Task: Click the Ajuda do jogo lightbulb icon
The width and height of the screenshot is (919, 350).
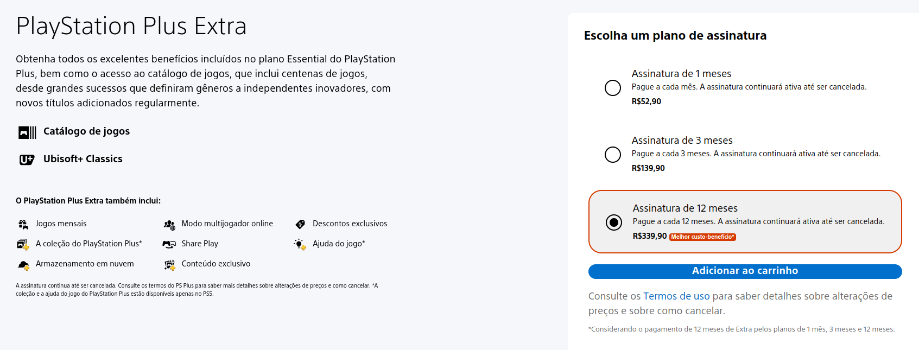Action: coord(300,244)
